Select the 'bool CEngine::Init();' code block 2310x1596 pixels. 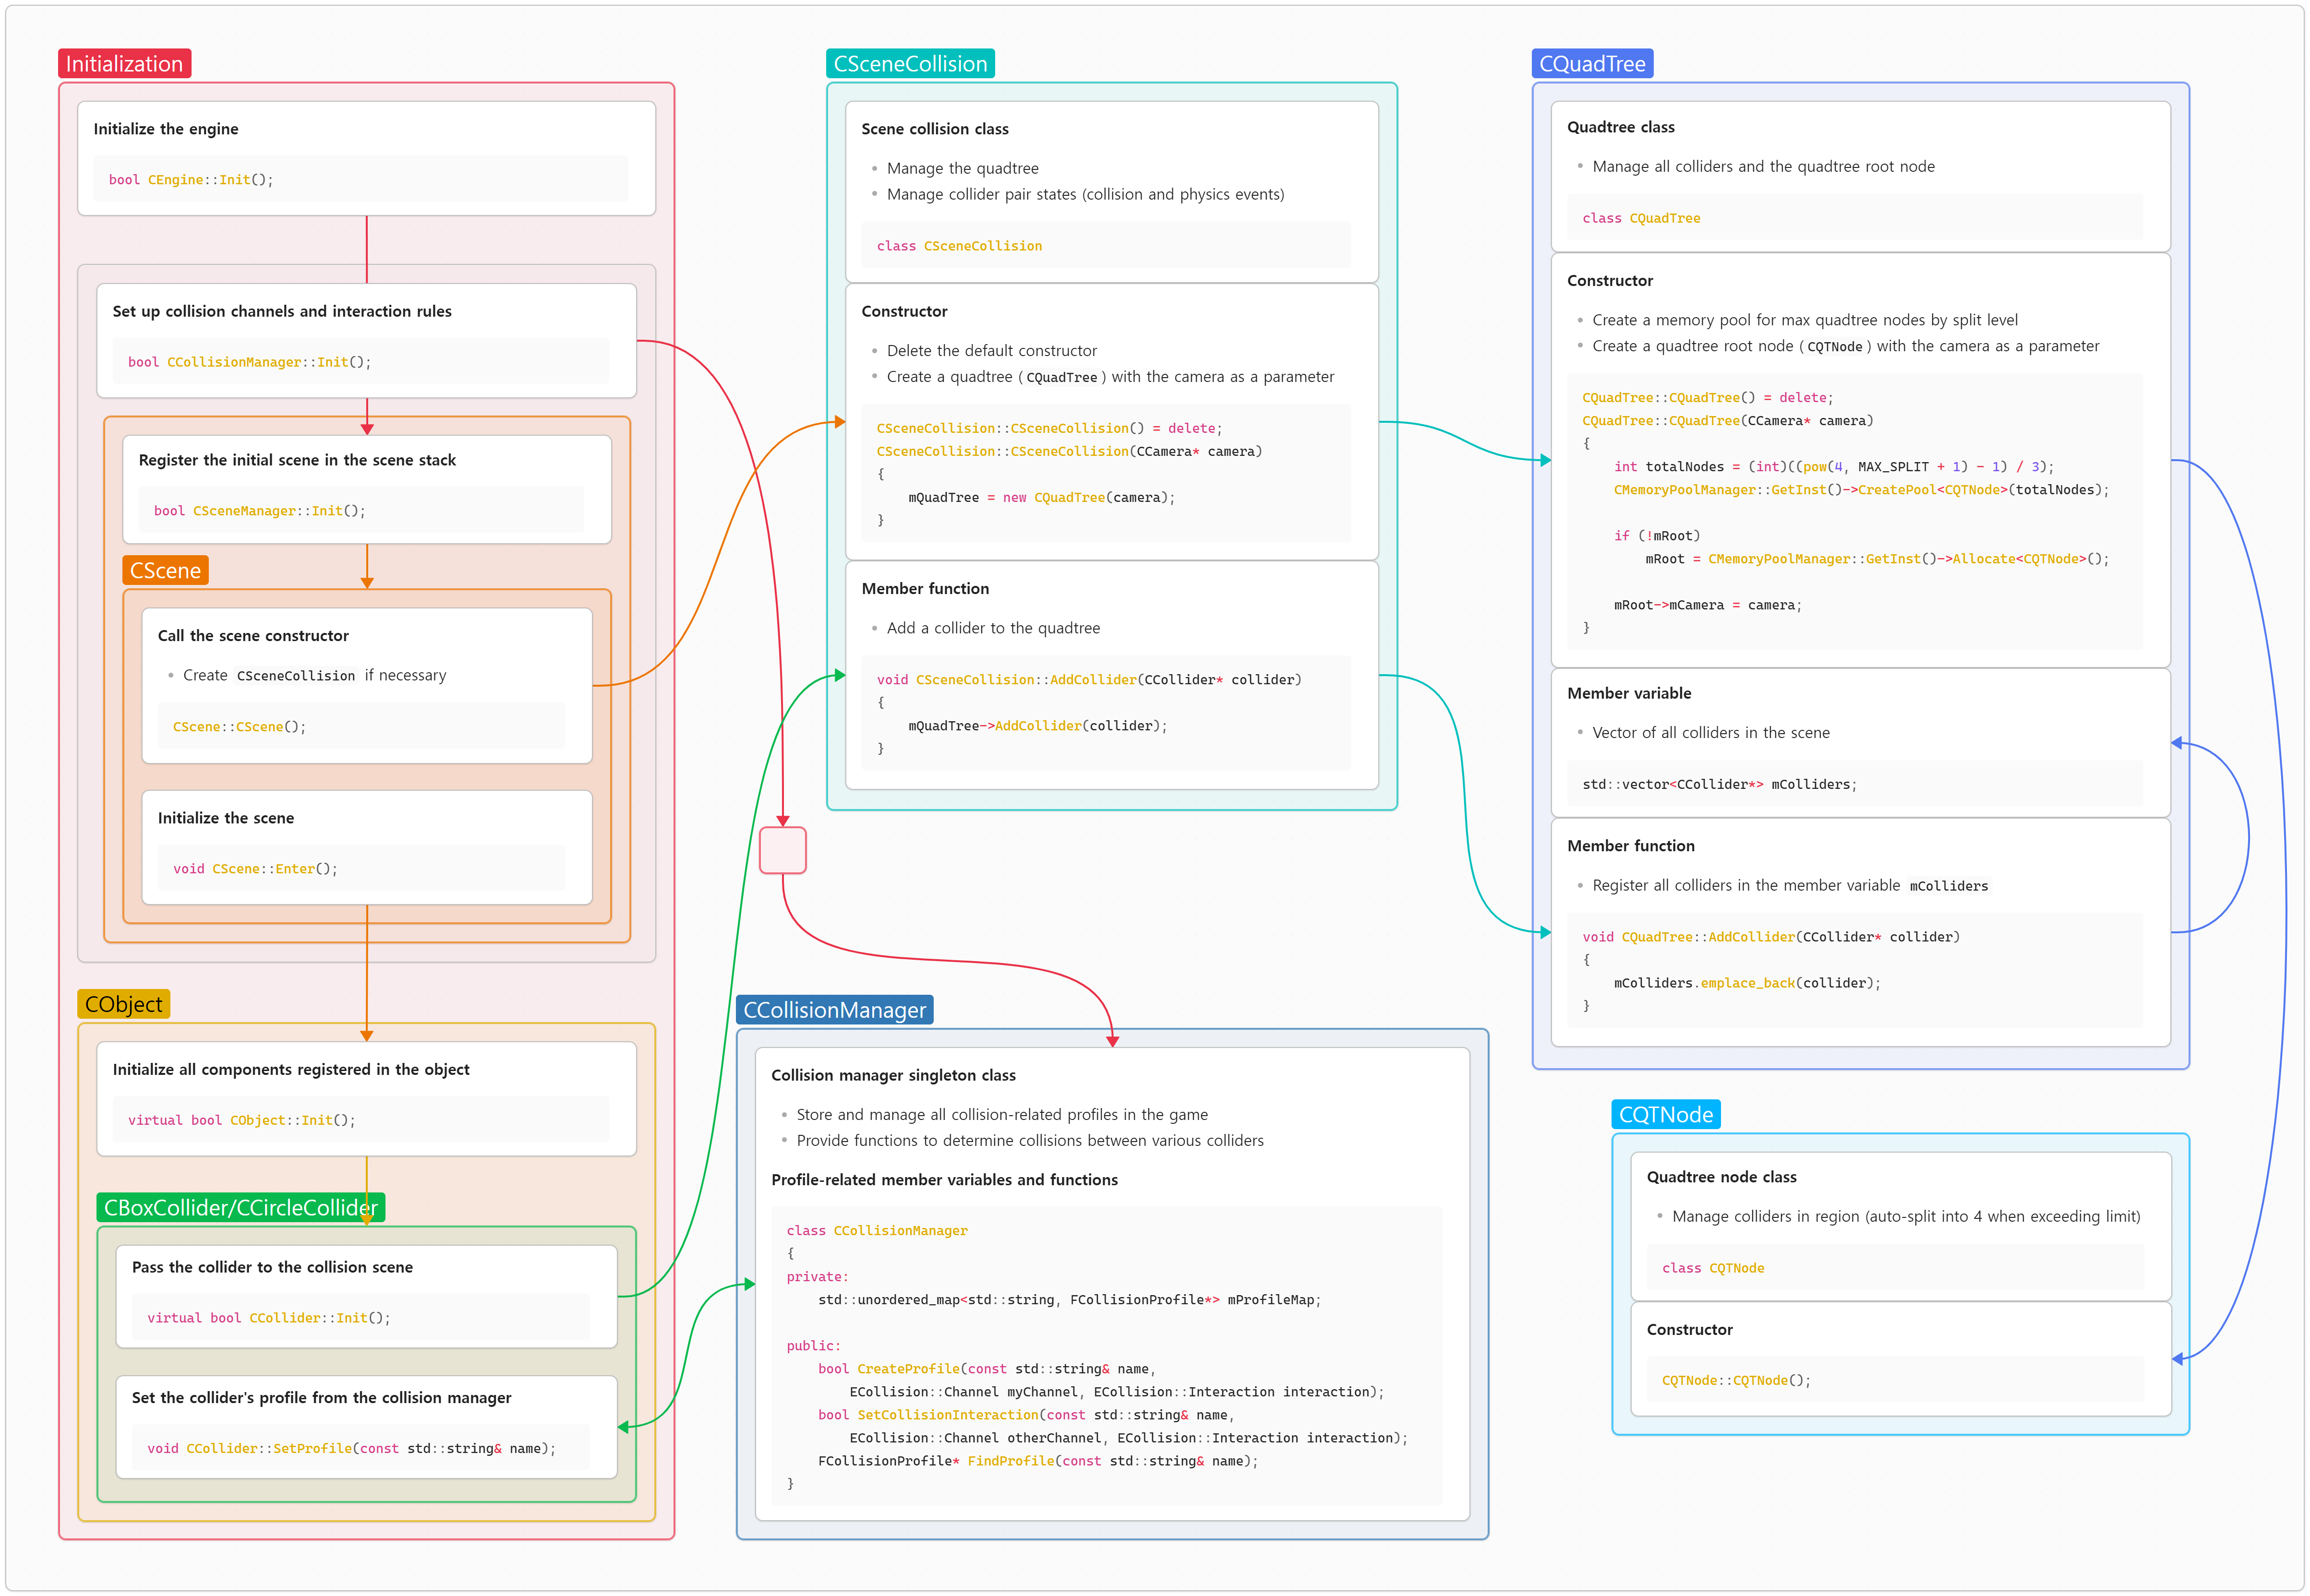360,180
